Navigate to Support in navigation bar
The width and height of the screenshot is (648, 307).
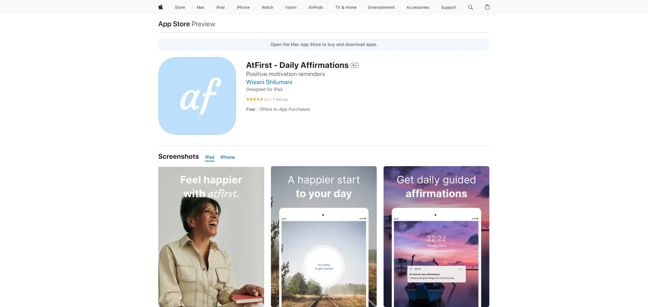point(448,7)
